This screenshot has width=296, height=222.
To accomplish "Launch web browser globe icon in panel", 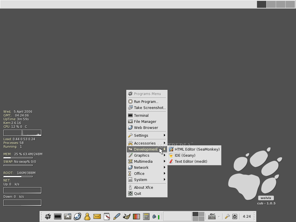I will click(x=77, y=216).
